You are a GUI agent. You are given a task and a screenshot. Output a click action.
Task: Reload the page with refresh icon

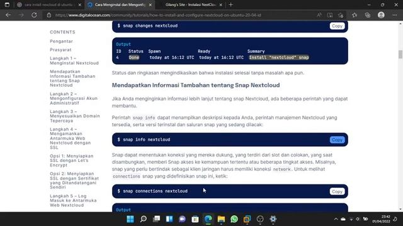[x=34, y=15]
